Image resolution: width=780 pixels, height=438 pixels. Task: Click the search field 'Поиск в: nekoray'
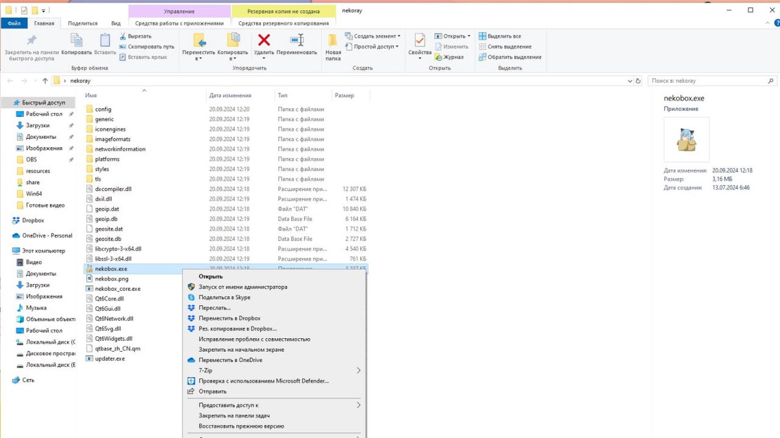[708, 81]
